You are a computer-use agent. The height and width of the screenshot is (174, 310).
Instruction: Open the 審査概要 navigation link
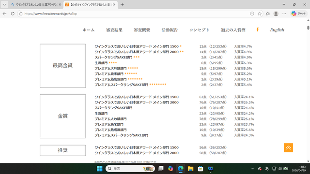[142, 30]
